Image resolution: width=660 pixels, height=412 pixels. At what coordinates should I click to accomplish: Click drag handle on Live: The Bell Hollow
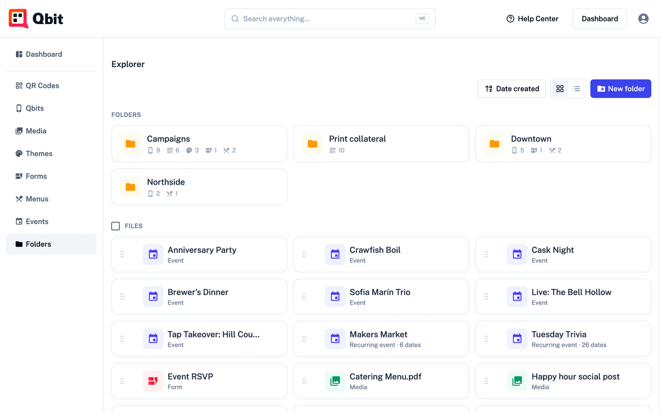[x=486, y=297]
